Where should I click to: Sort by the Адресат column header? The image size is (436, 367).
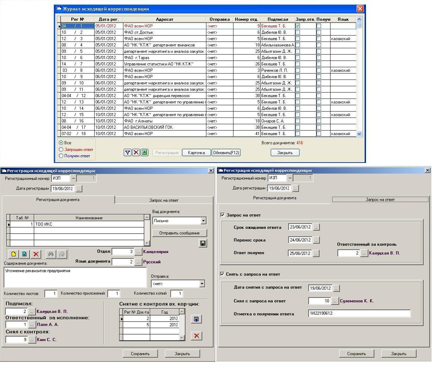pyautogui.click(x=165, y=19)
